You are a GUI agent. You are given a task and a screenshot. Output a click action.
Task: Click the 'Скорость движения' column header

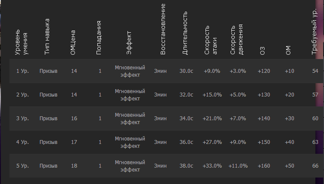point(237,40)
